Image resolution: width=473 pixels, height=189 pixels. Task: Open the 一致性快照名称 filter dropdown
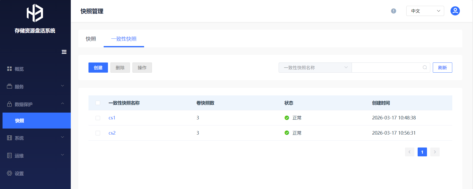pos(315,68)
